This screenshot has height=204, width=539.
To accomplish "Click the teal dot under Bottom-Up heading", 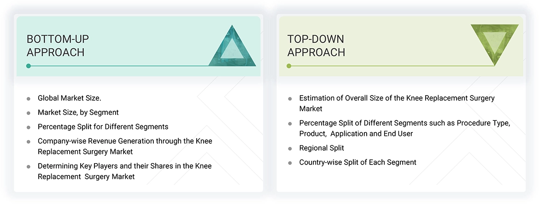I will (x=29, y=66).
